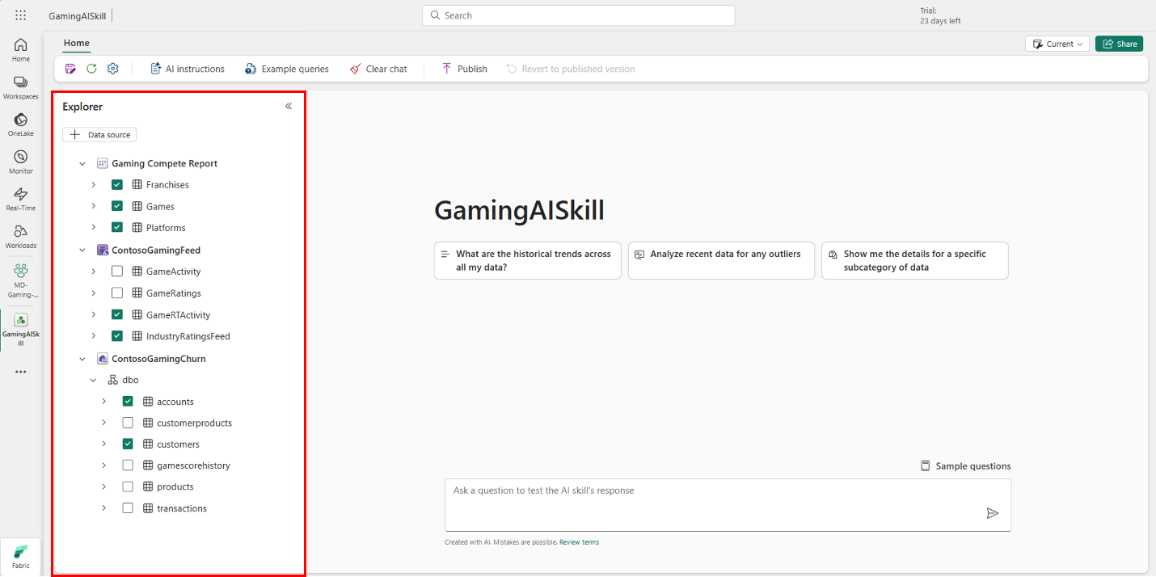Screen dimensions: 1156x577
Task: Open more options ellipsis in left navigation
Action: point(21,372)
